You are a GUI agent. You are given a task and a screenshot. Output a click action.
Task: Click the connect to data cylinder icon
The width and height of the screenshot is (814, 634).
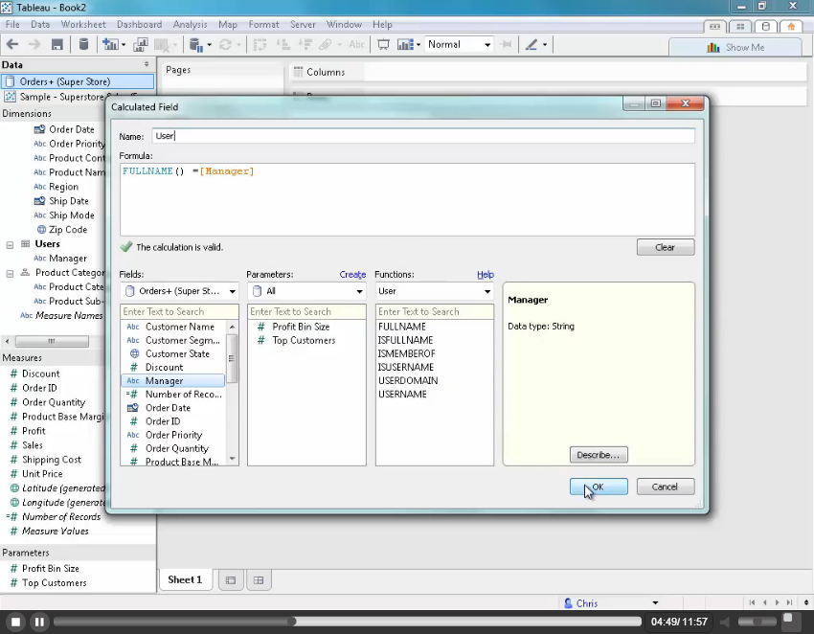[x=83, y=45]
